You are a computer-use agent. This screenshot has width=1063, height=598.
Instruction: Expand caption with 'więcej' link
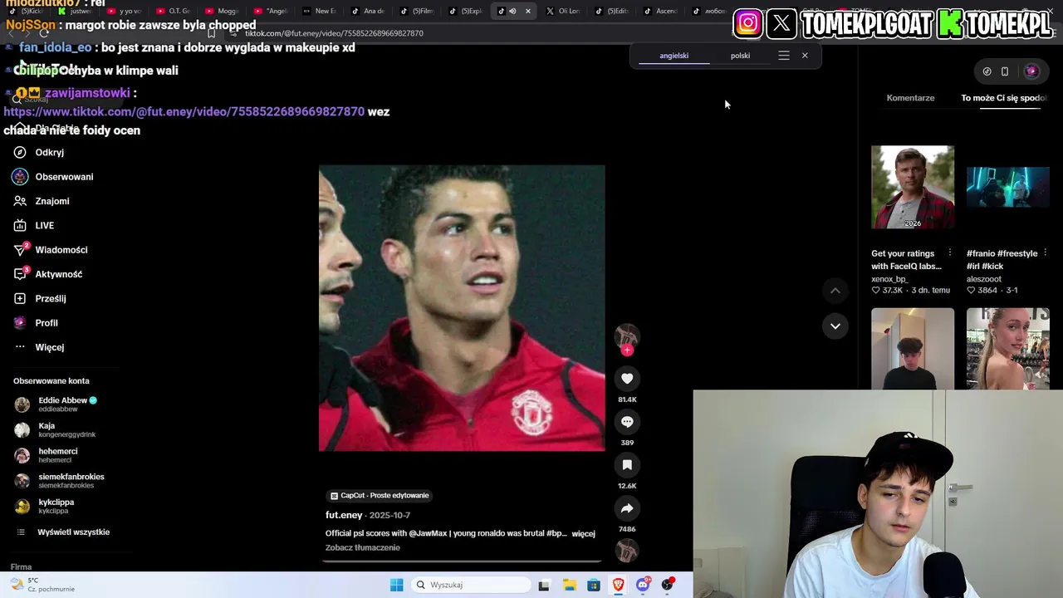pyautogui.click(x=583, y=534)
